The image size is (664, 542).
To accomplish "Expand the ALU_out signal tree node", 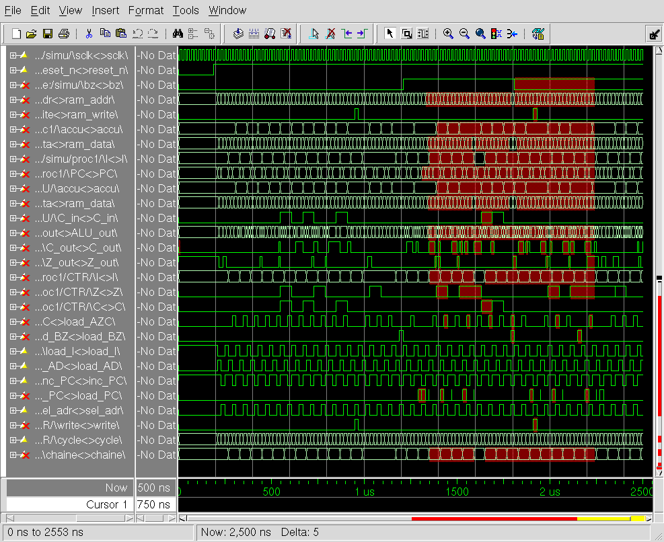I will (13, 233).
